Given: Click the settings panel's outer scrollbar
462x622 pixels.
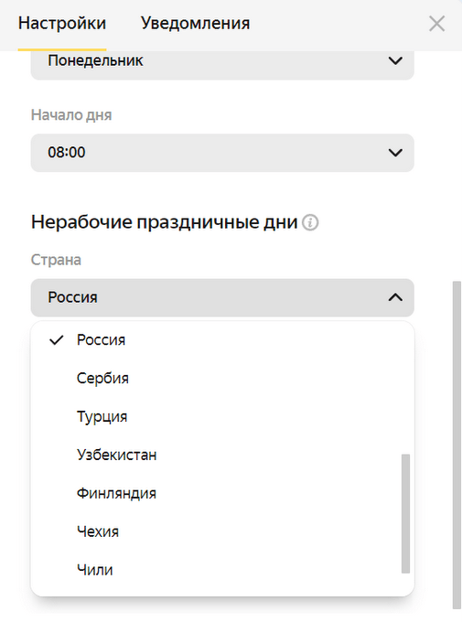Looking at the screenshot, I should click(457, 445).
